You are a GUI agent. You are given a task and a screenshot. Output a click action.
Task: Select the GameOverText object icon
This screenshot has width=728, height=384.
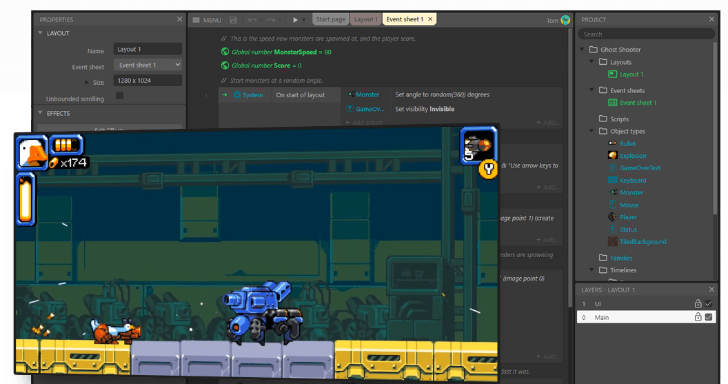coord(612,168)
